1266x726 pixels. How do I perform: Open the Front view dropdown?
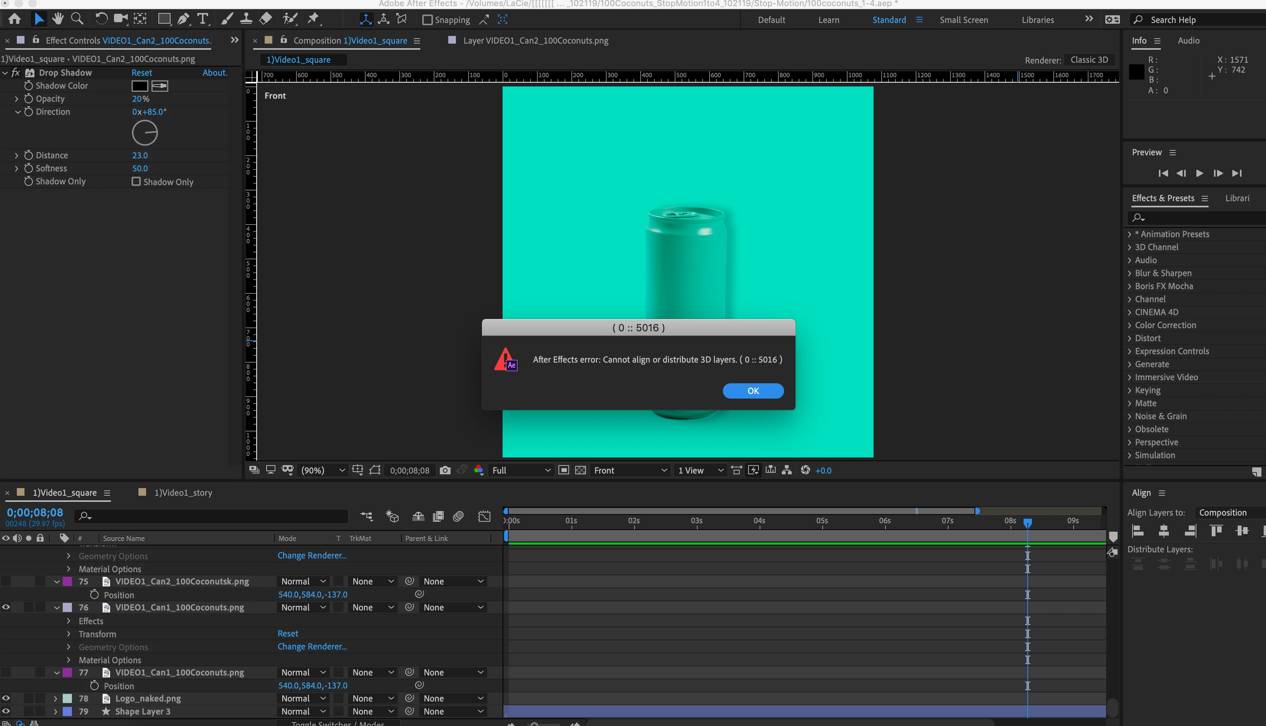pos(630,470)
